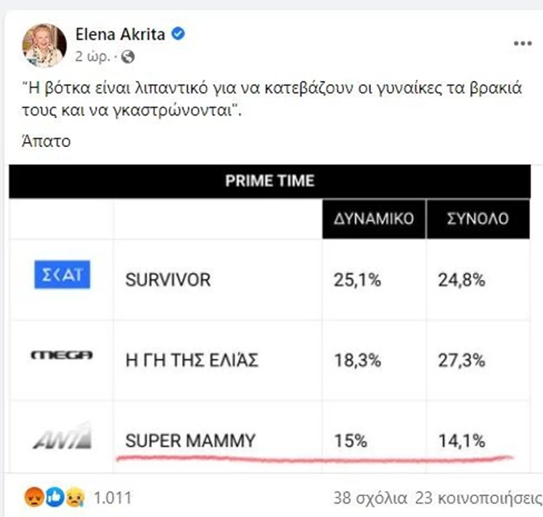
Task: Open the three-dot post options menu
Action: (522, 43)
